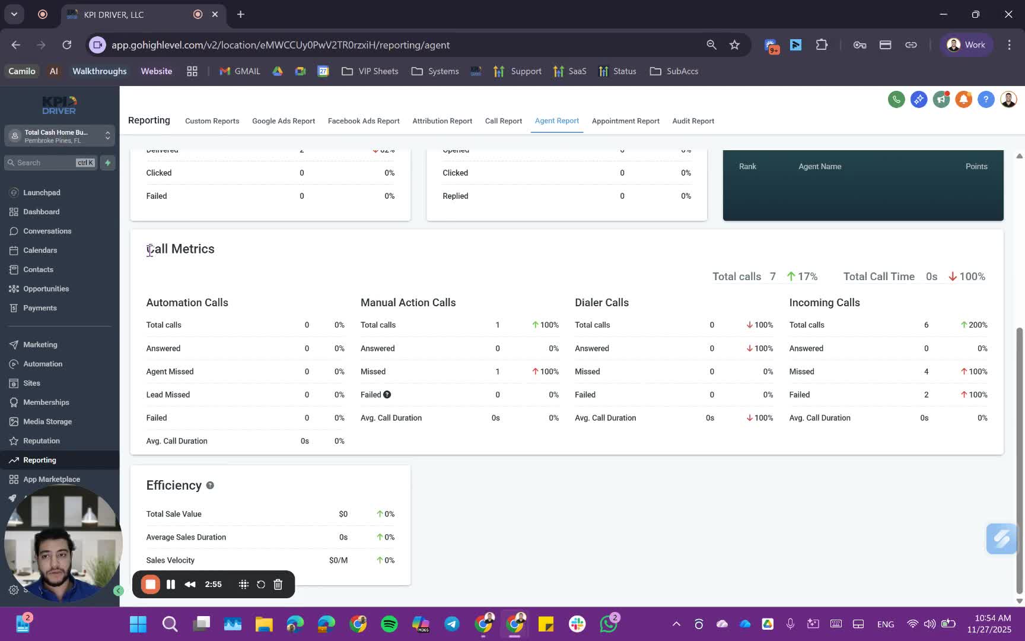Switch to Appointment Report tab
This screenshot has height=641, width=1025.
626,121
